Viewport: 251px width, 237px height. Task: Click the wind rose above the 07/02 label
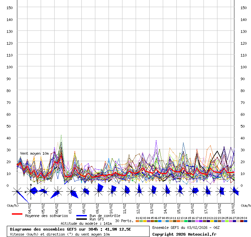pyautogui.click(x=72, y=192)
